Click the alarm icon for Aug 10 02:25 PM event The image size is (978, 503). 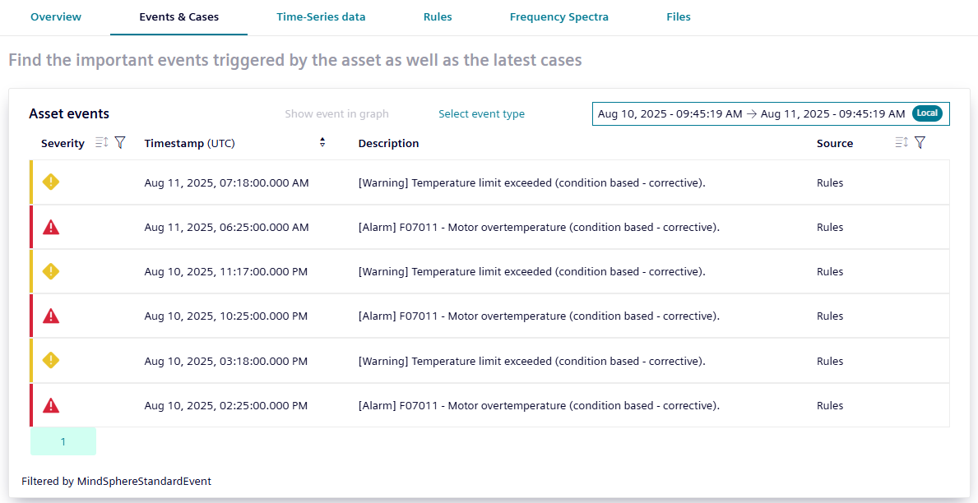coord(51,405)
